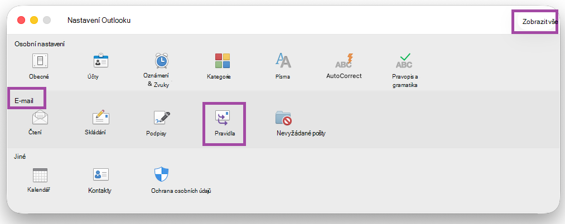Click the Kontakty label
Screen dimensions: 565x224
click(x=100, y=191)
